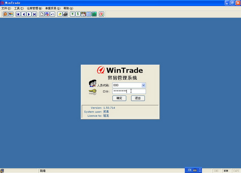Screen dimensions: 241x173
Task: Click into the 口令 password field
Action: coord(129,92)
